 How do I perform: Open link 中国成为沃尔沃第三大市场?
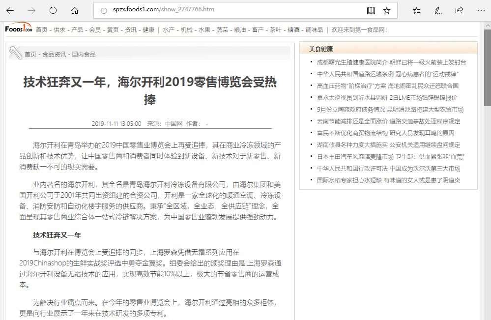(425, 169)
